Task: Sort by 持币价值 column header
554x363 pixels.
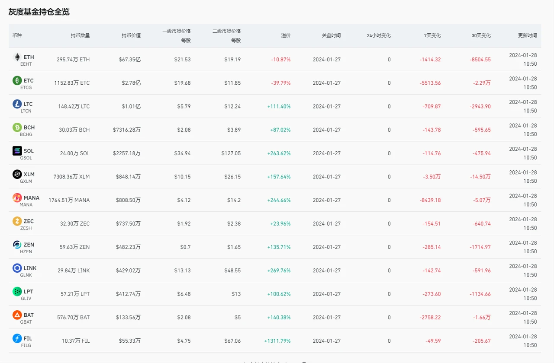Action: pos(131,35)
